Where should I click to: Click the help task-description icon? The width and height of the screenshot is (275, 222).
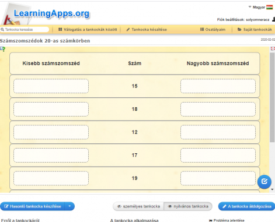click(x=3, y=49)
